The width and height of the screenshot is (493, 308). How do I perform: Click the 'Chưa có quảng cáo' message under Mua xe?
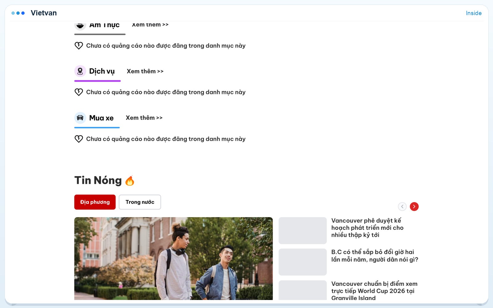point(166,139)
